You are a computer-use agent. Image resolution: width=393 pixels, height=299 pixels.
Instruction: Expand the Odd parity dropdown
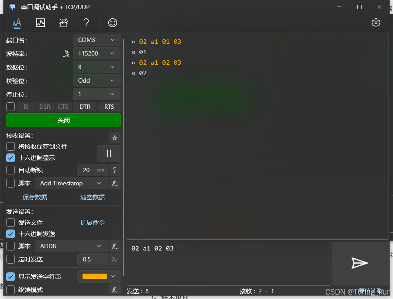[97, 80]
